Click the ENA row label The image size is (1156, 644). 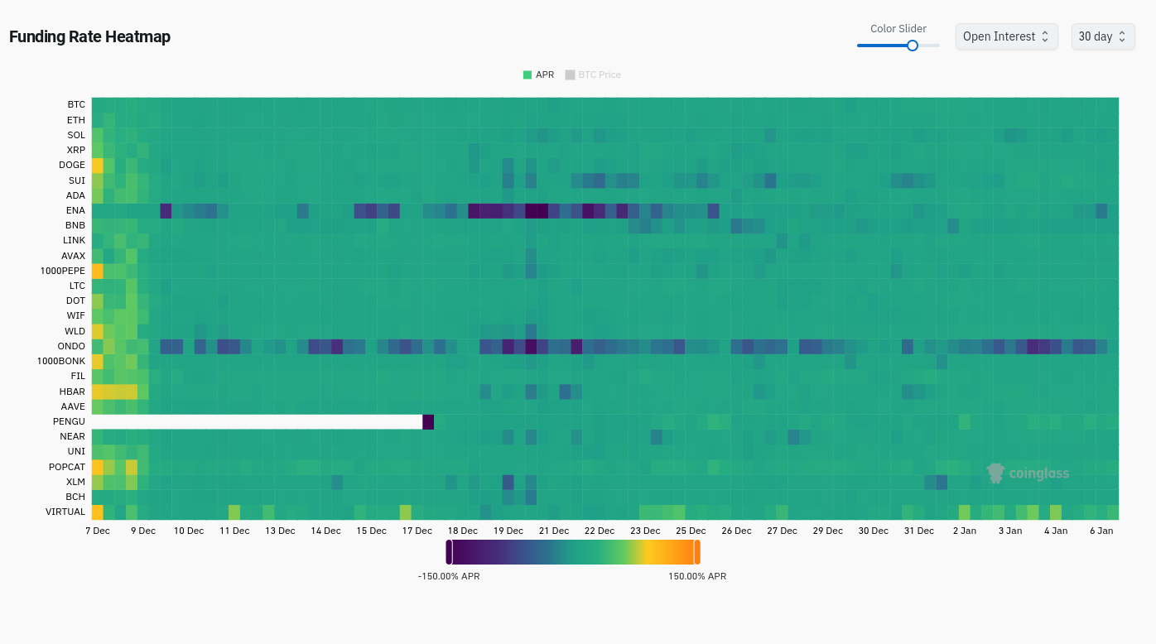click(x=75, y=210)
